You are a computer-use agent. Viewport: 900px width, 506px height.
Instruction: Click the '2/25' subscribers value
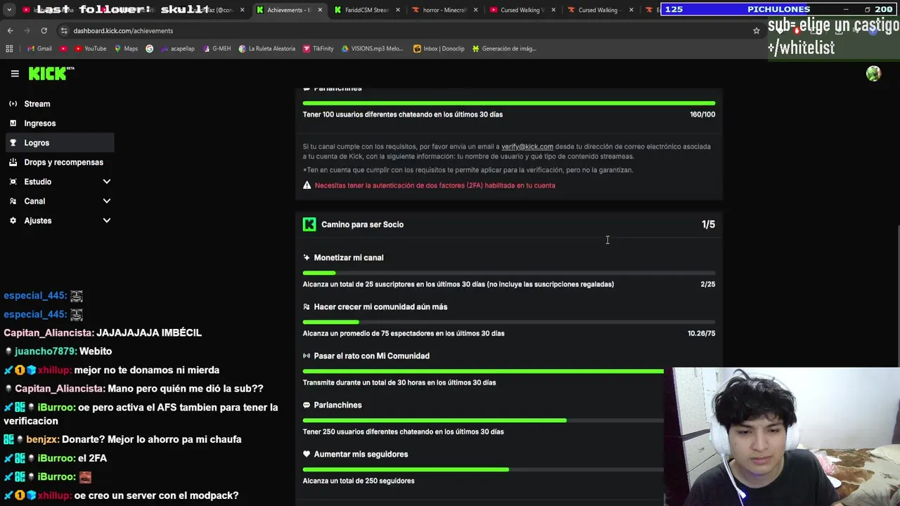pyautogui.click(x=707, y=285)
